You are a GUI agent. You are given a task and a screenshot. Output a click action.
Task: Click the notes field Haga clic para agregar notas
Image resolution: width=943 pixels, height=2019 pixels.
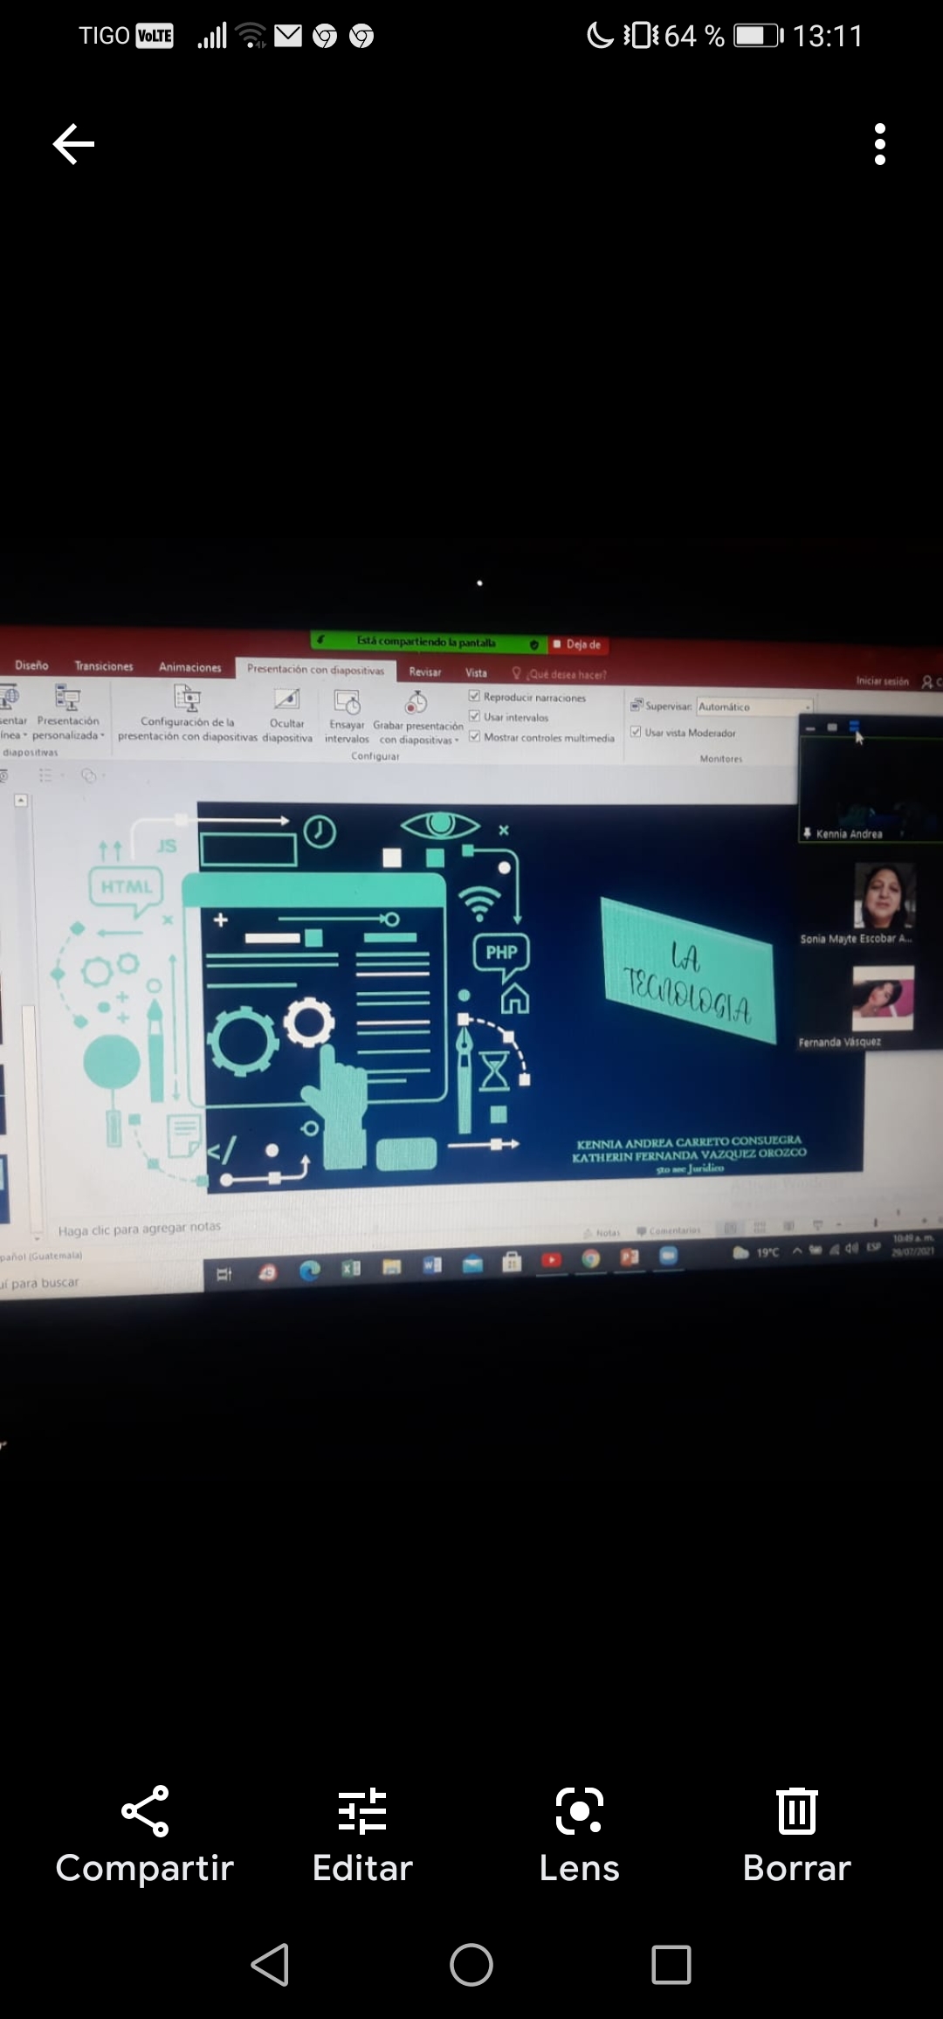pos(140,1229)
